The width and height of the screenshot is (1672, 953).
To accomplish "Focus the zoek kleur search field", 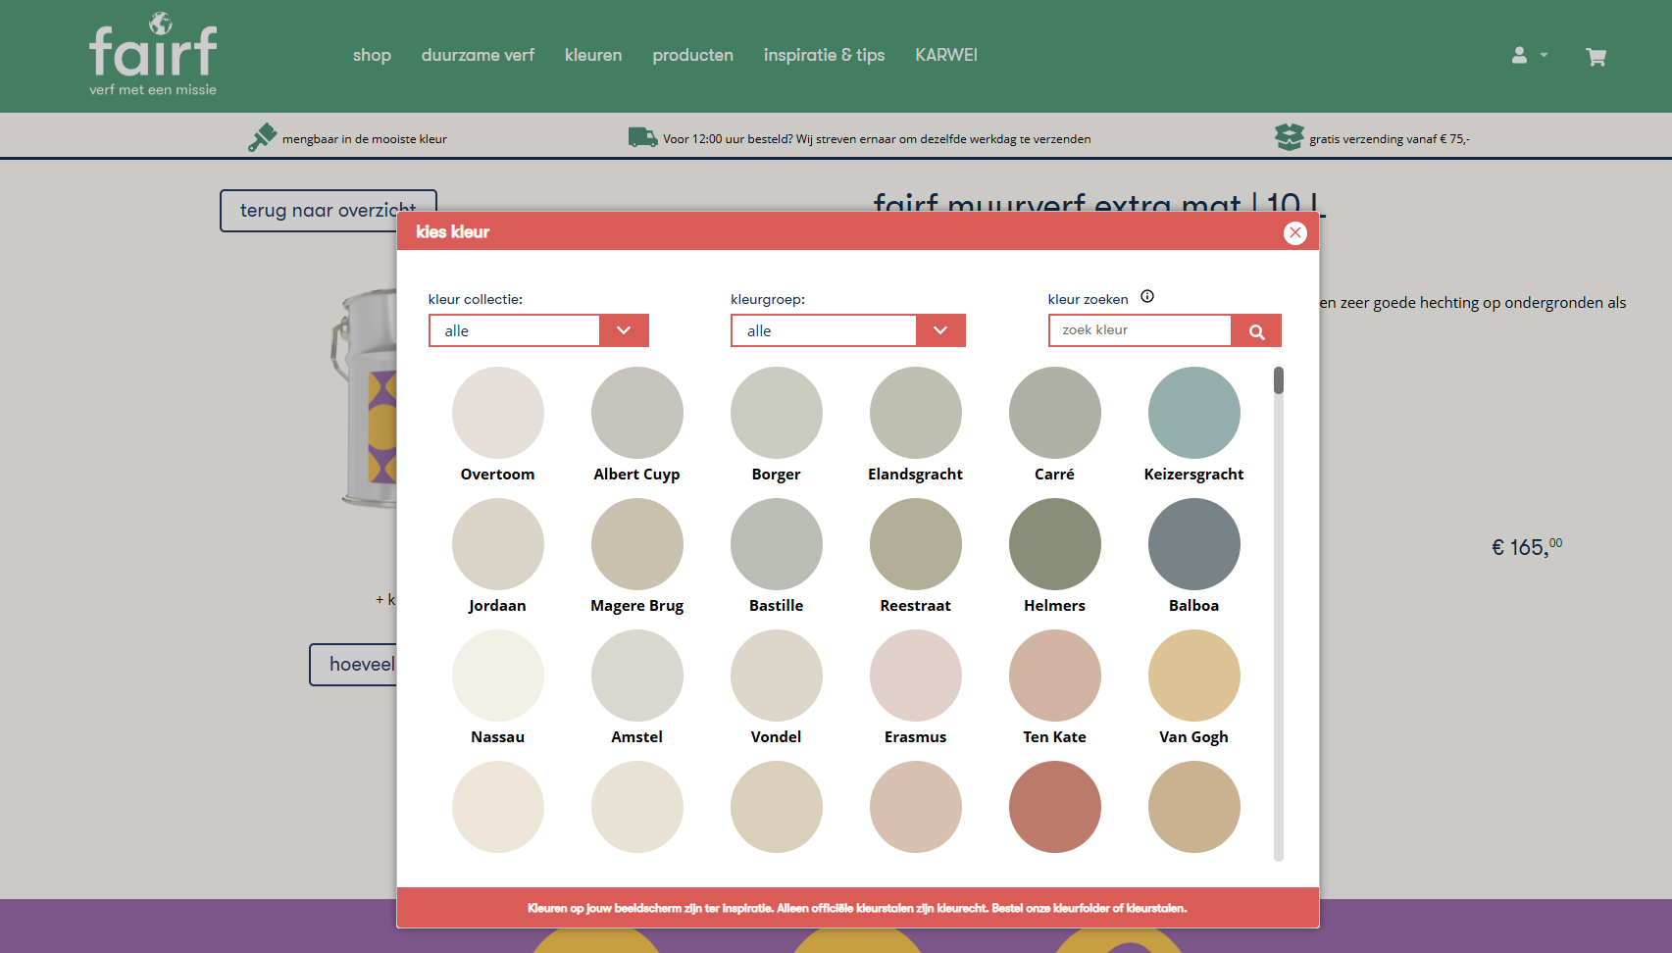I will click(x=1140, y=331).
